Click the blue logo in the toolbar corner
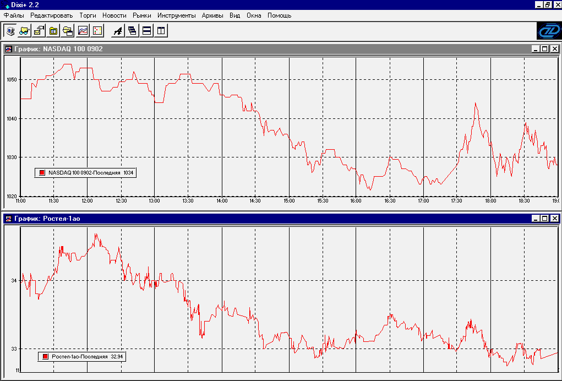 click(549, 31)
